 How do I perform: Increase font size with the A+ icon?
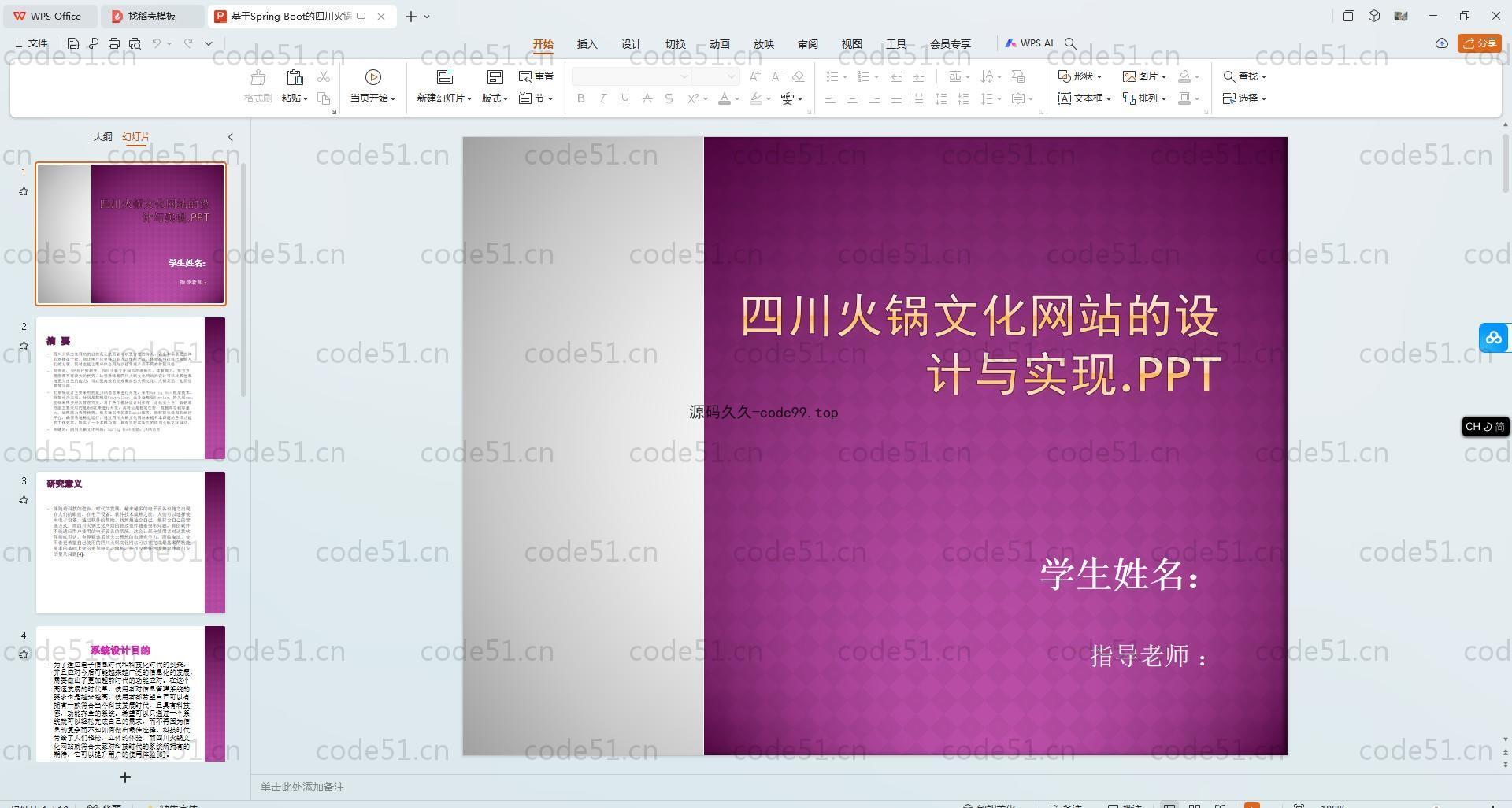(x=755, y=76)
